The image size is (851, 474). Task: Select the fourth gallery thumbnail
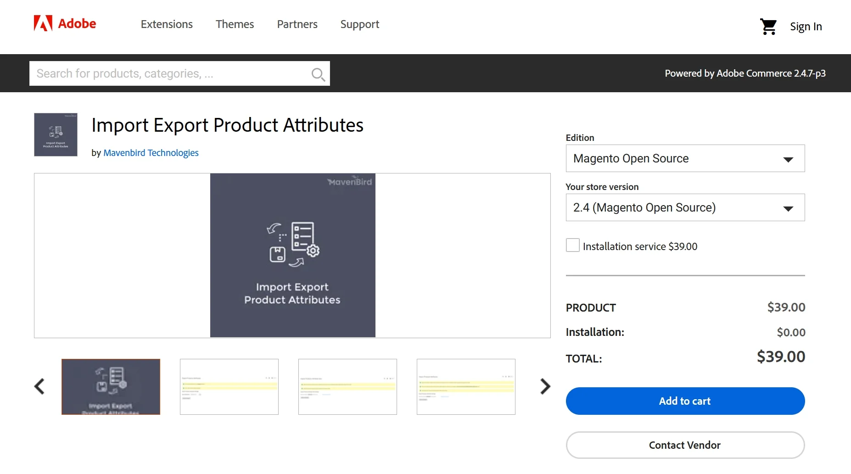point(466,387)
